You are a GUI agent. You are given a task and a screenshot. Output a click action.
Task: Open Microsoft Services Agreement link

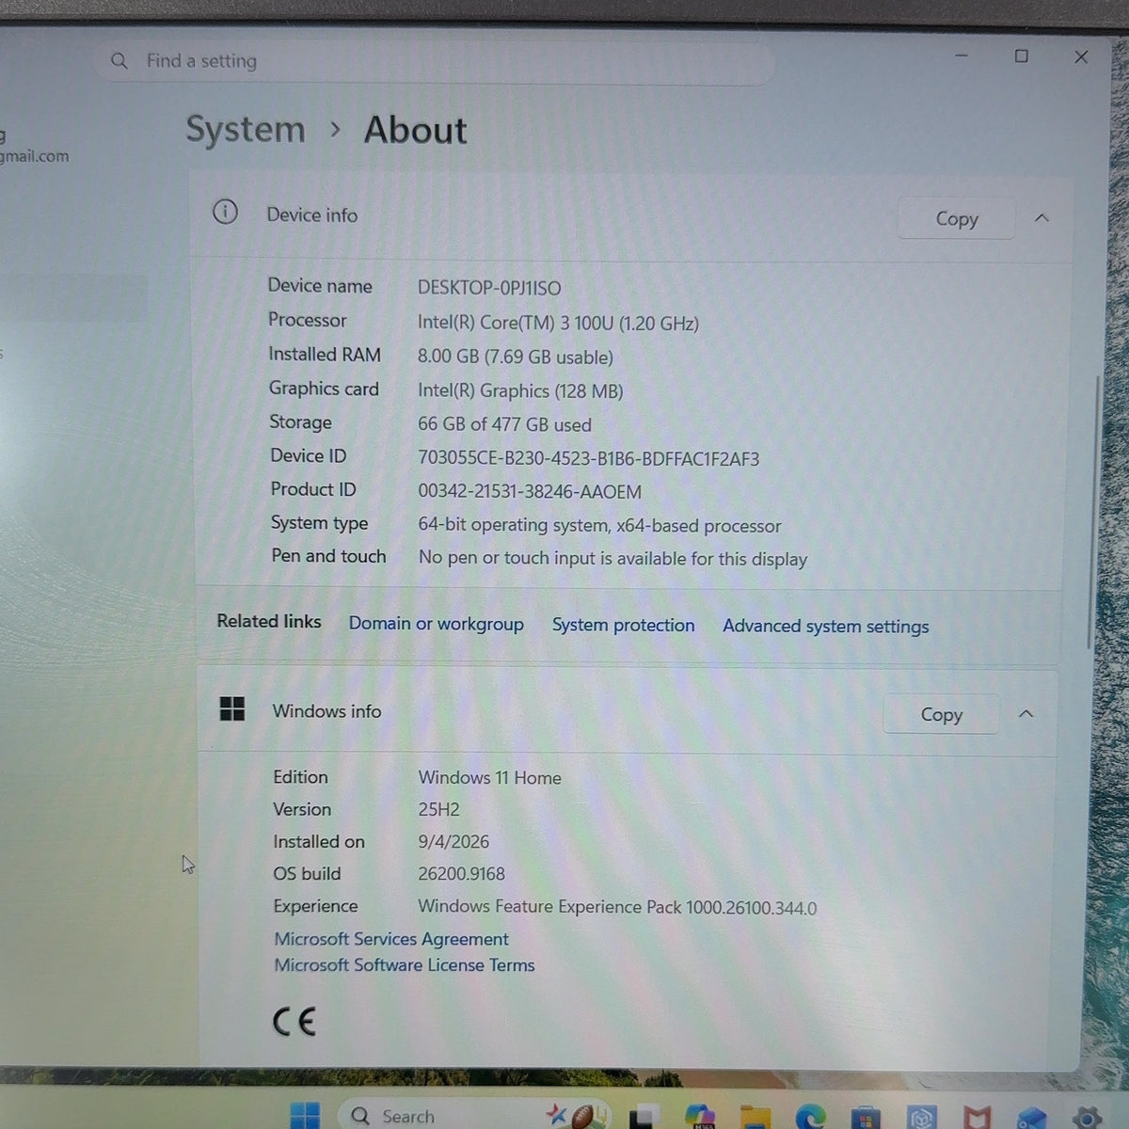click(x=391, y=939)
